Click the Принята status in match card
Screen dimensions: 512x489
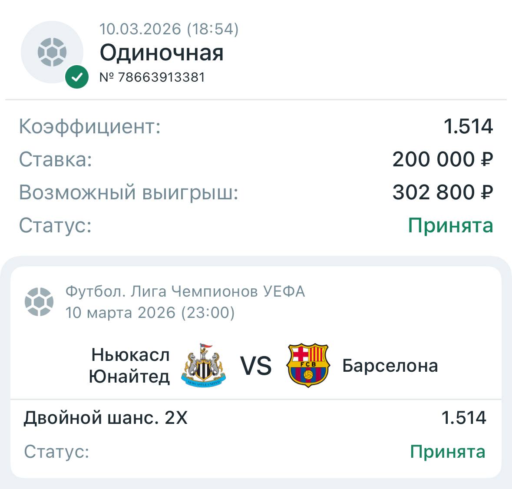[x=447, y=452]
